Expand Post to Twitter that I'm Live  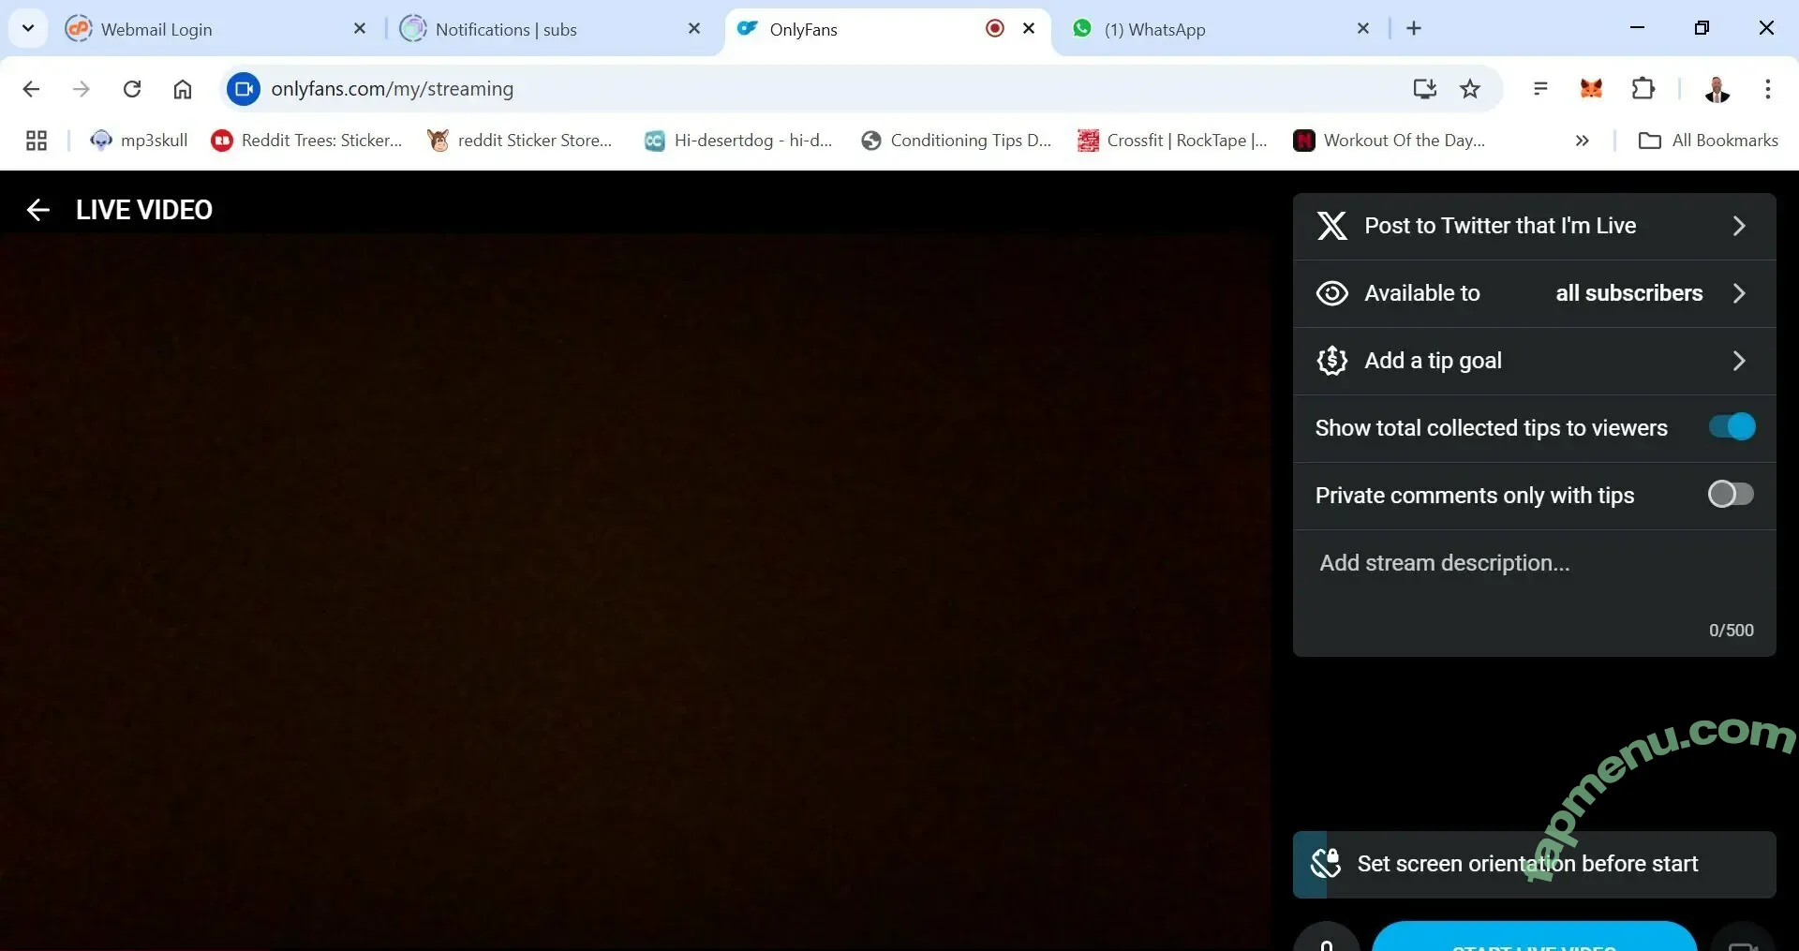pyautogui.click(x=1738, y=226)
